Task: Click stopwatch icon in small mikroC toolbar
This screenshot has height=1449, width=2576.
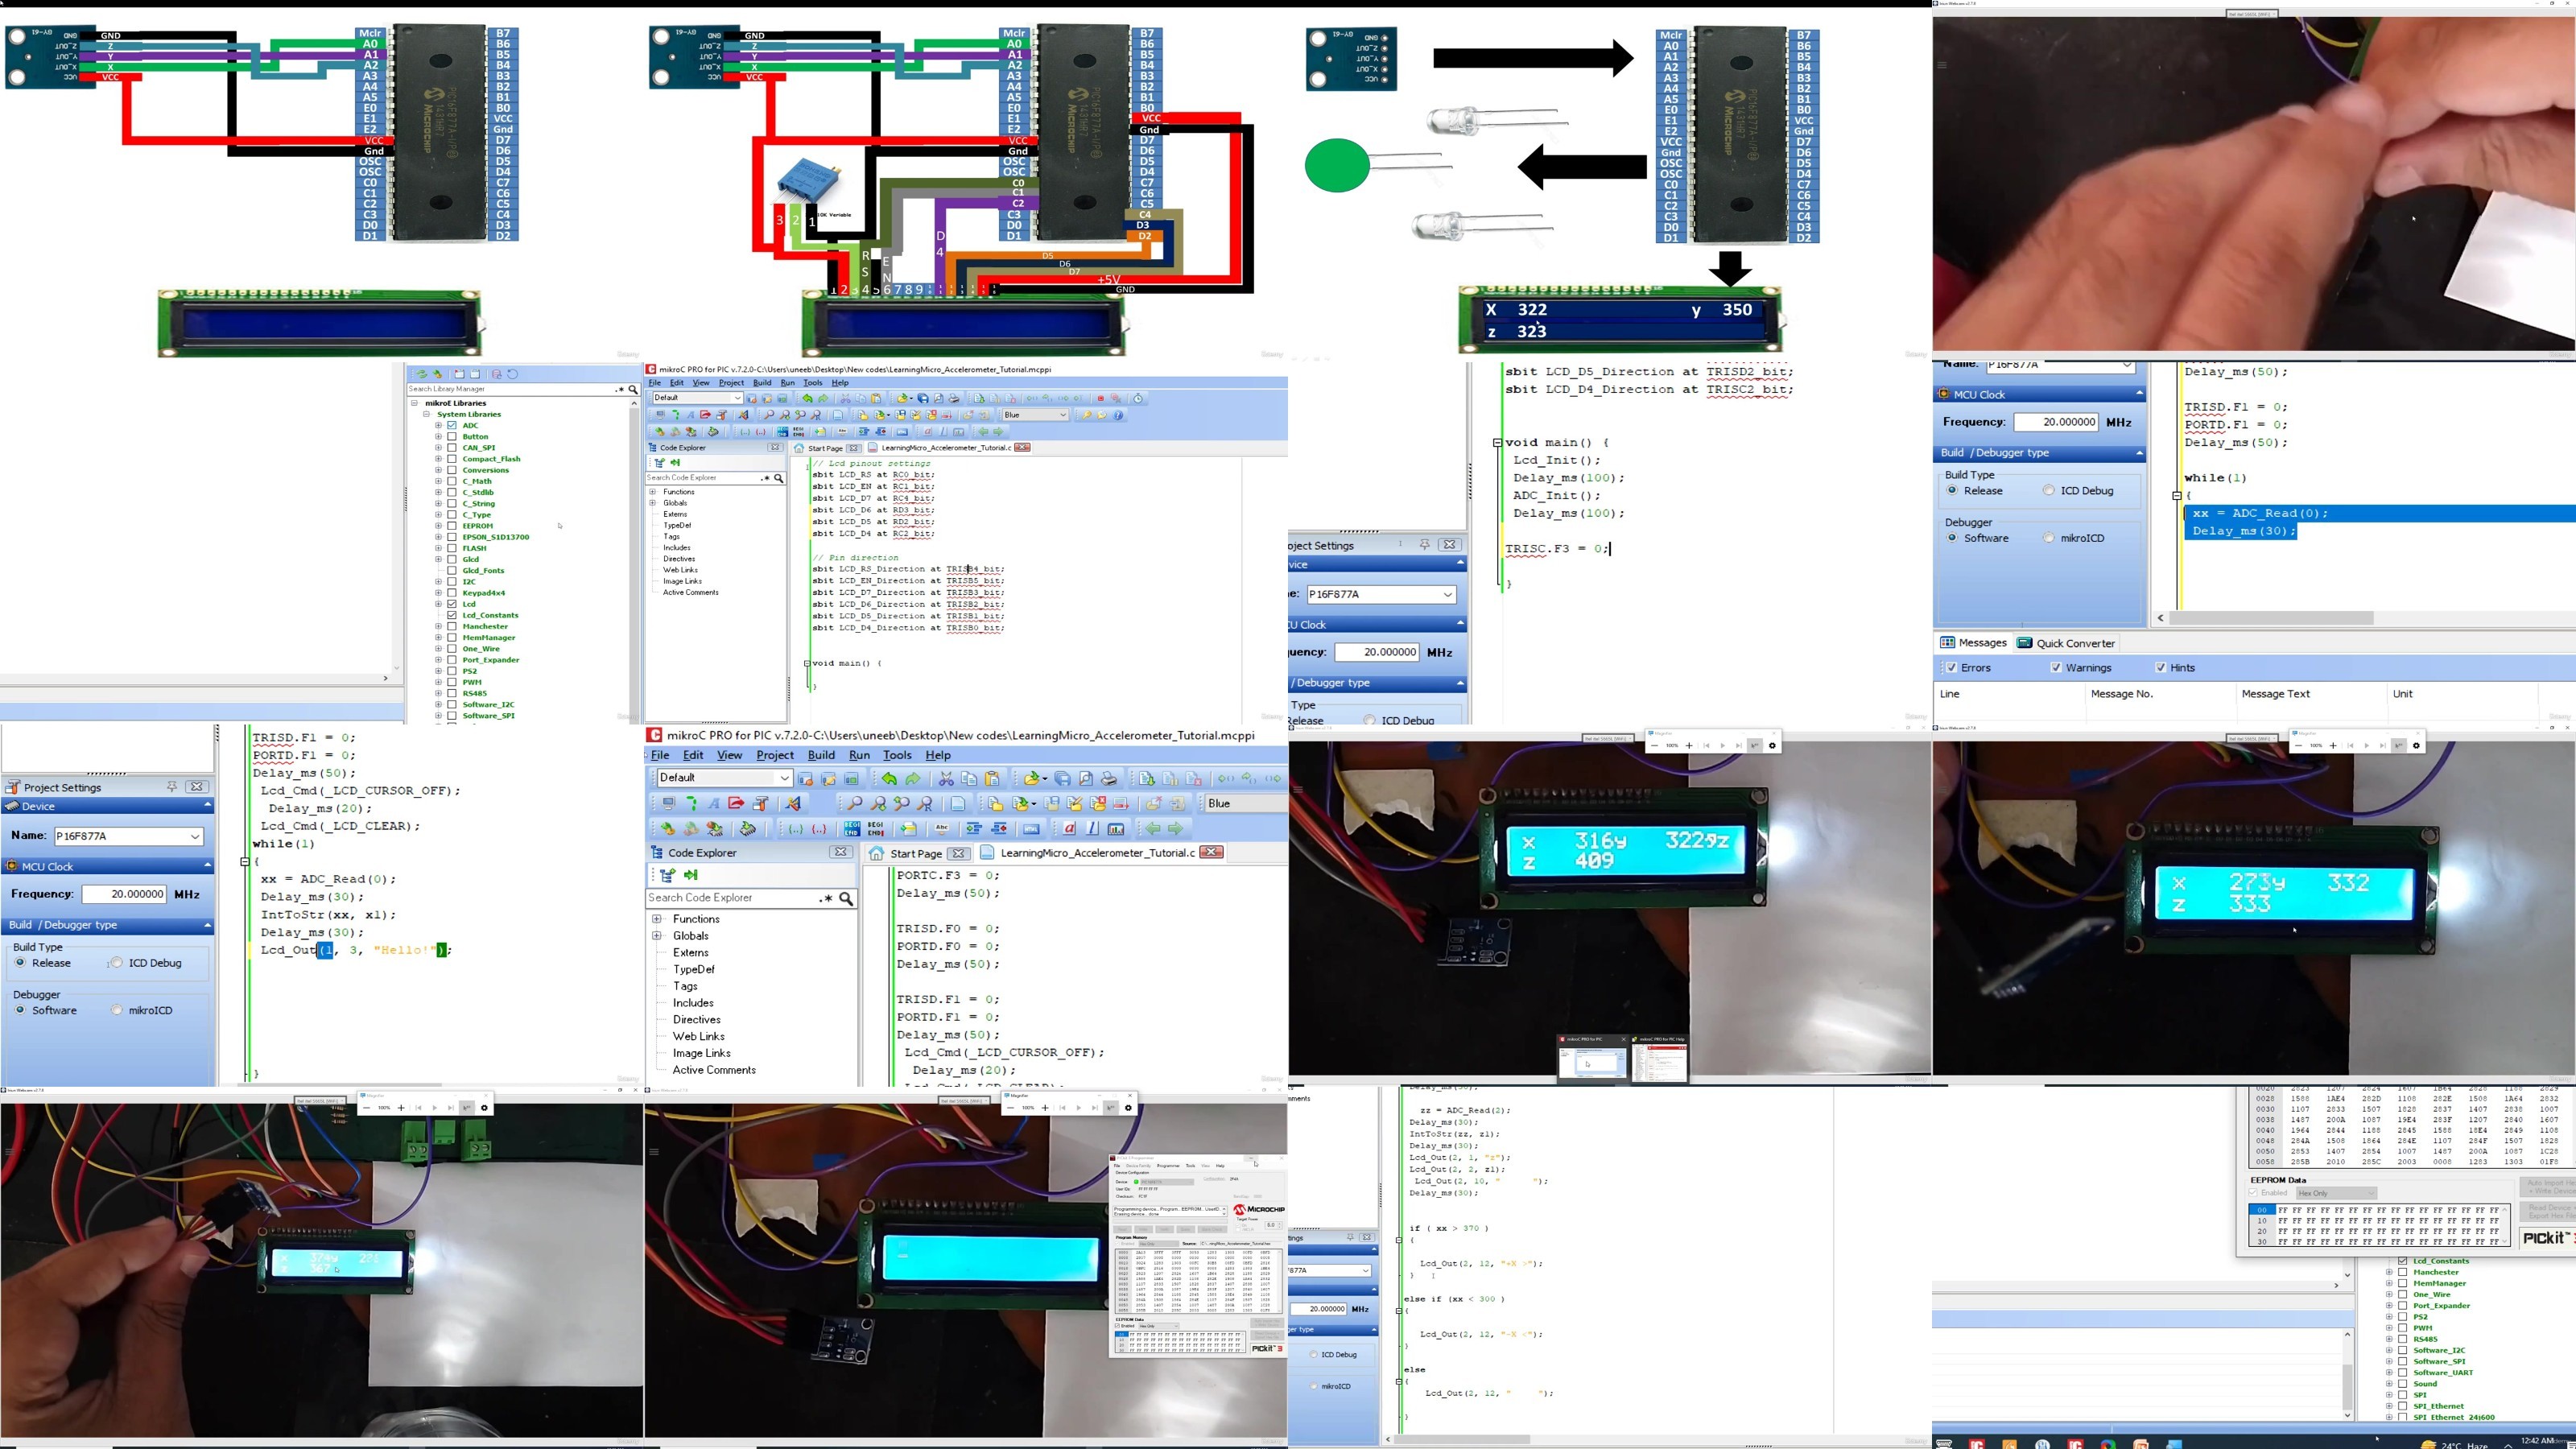Action: (x=1138, y=398)
